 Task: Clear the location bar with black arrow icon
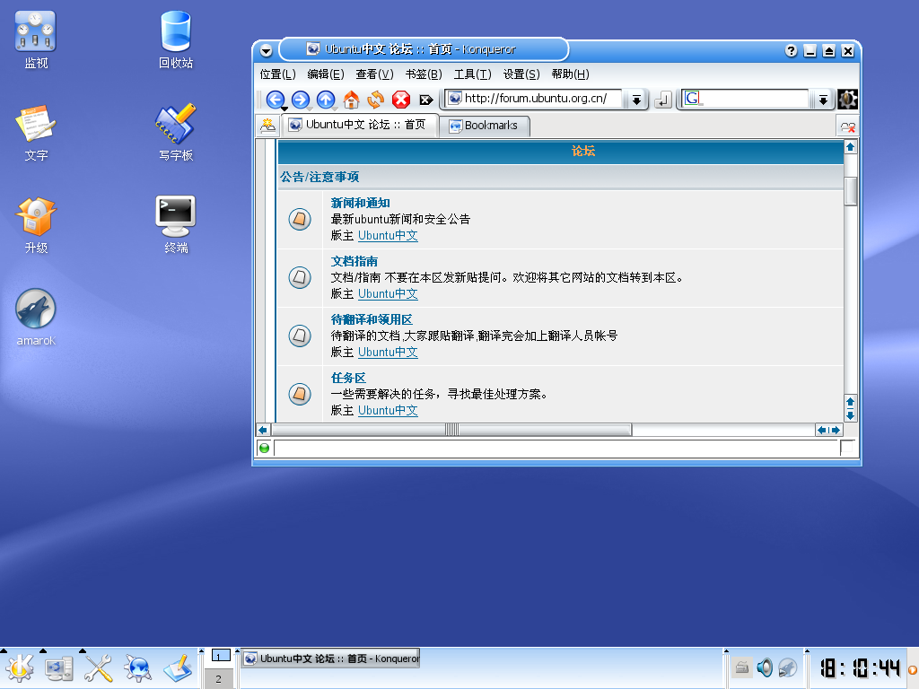pyautogui.click(x=426, y=100)
